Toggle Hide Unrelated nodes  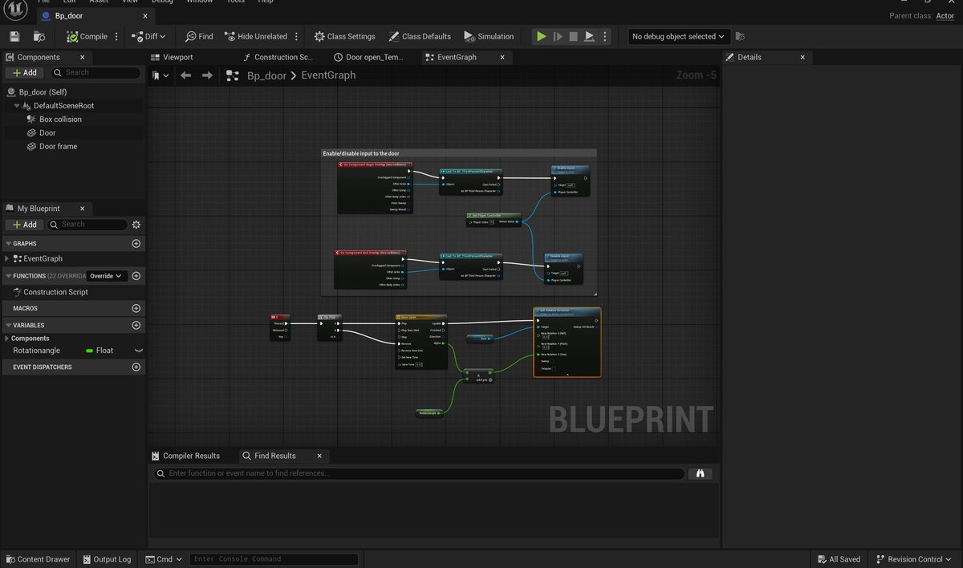tap(258, 35)
